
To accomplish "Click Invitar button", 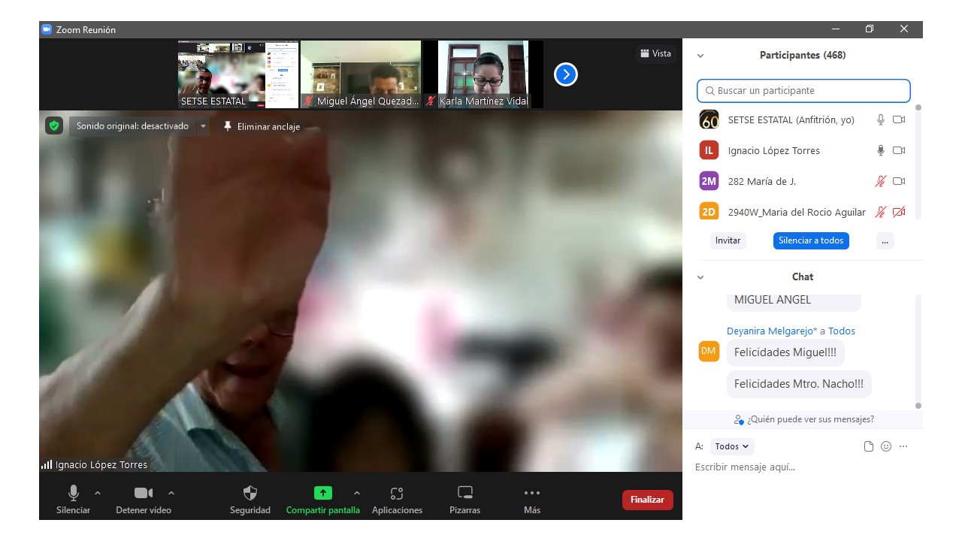I will coord(728,240).
